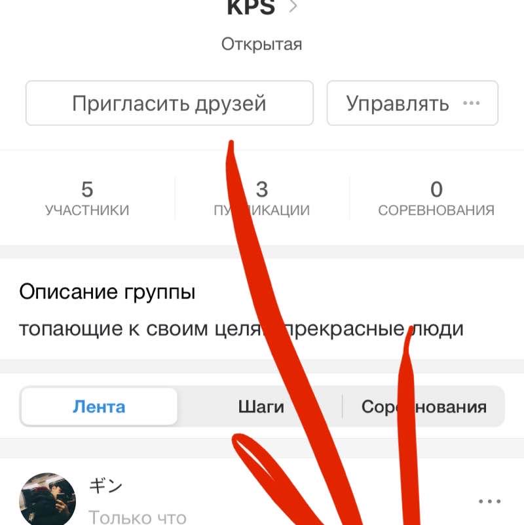Open the post options three-dot menu
Image resolution: width=524 pixels, height=525 pixels.
click(489, 501)
